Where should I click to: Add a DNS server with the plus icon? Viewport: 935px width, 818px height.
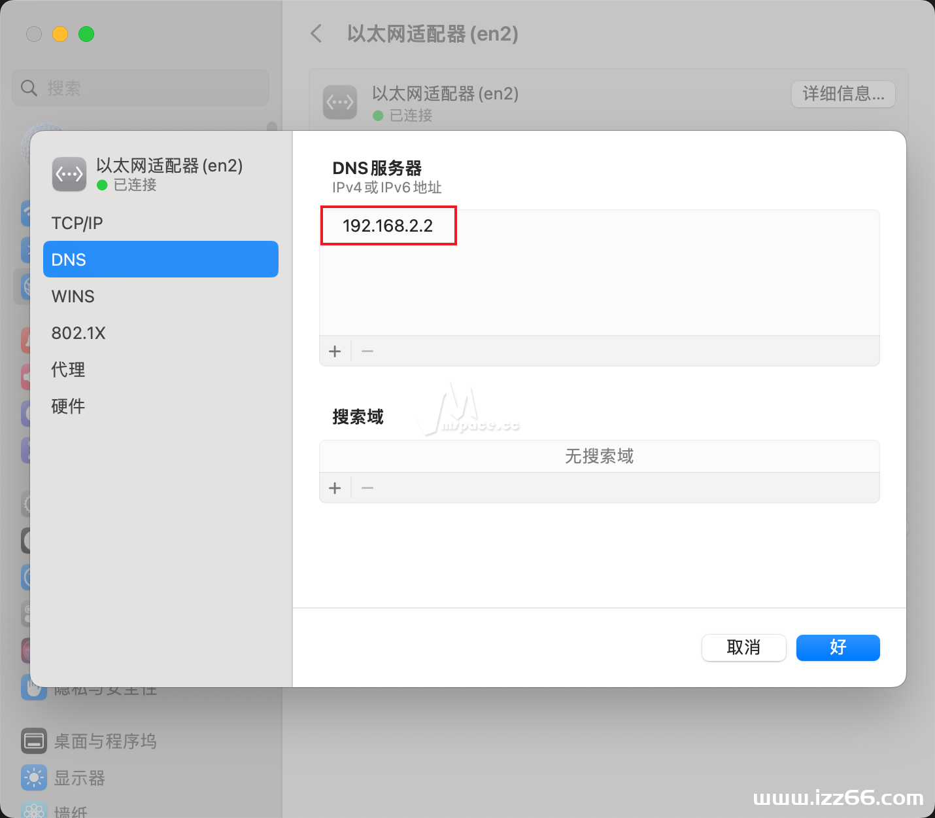click(x=335, y=351)
